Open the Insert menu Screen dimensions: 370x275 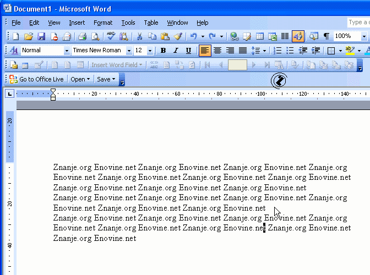pos(77,23)
